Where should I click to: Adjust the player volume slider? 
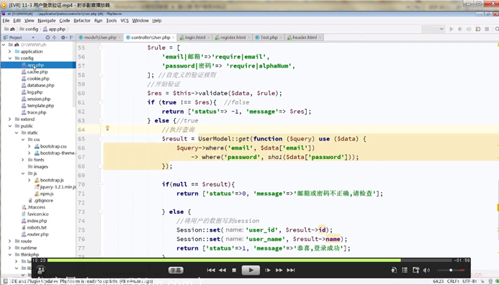pos(451,270)
